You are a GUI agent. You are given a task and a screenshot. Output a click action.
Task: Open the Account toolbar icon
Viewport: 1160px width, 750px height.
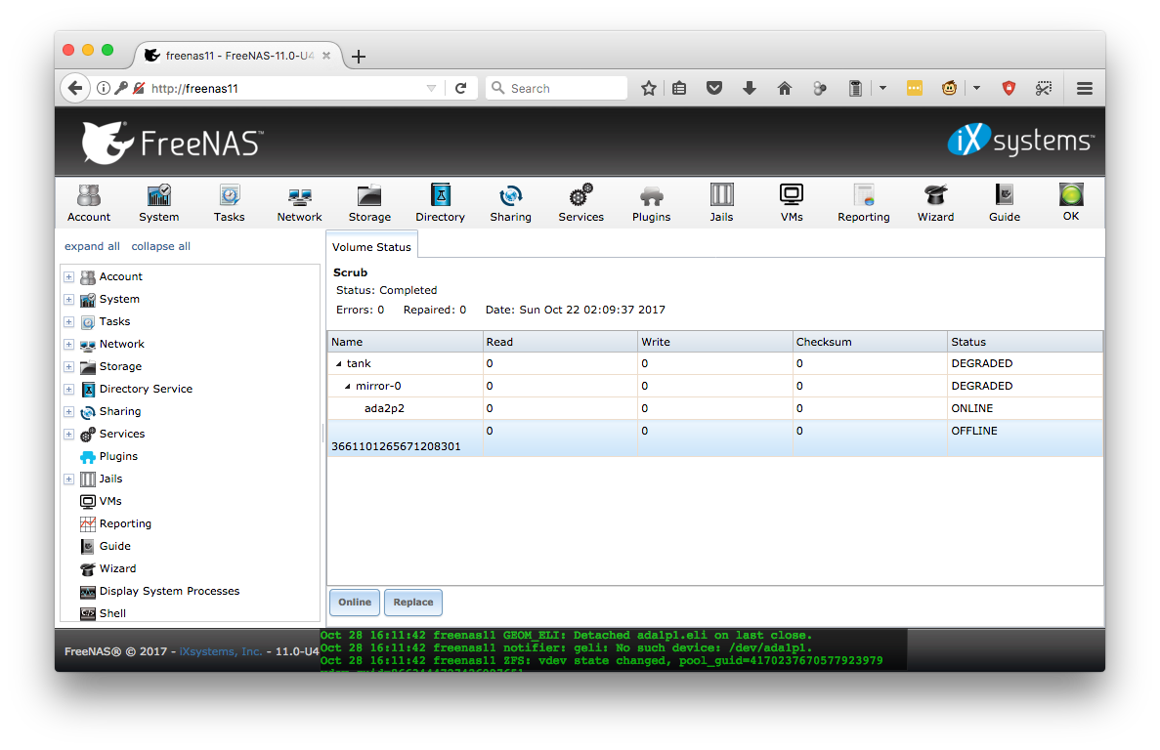(x=89, y=202)
